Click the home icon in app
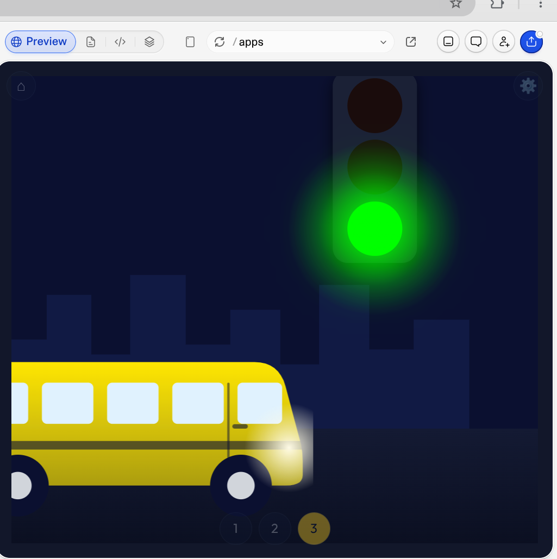 [21, 86]
